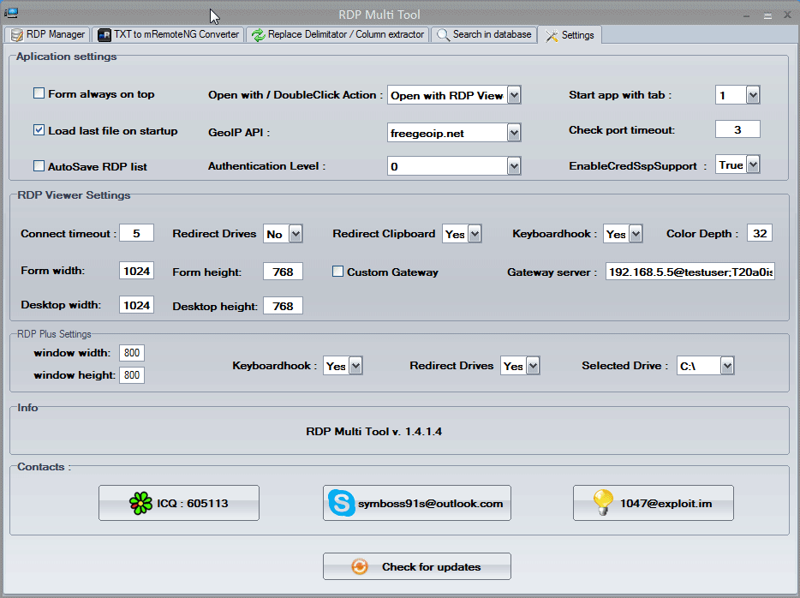The width and height of the screenshot is (800, 598).
Task: Open the EnableCredSspSupport dropdown
Action: point(753,164)
